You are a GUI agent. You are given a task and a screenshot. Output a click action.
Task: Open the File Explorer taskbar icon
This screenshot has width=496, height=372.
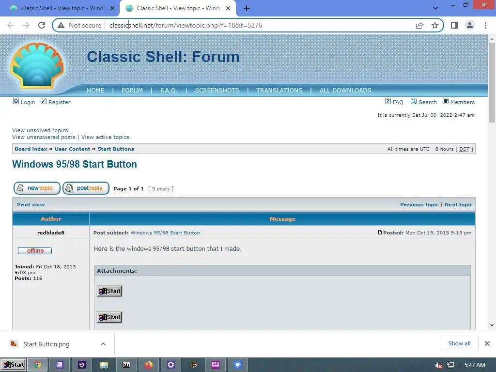click(x=104, y=365)
